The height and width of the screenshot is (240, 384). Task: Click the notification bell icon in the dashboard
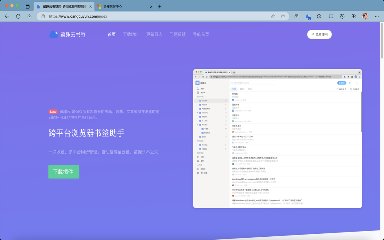tap(350, 83)
